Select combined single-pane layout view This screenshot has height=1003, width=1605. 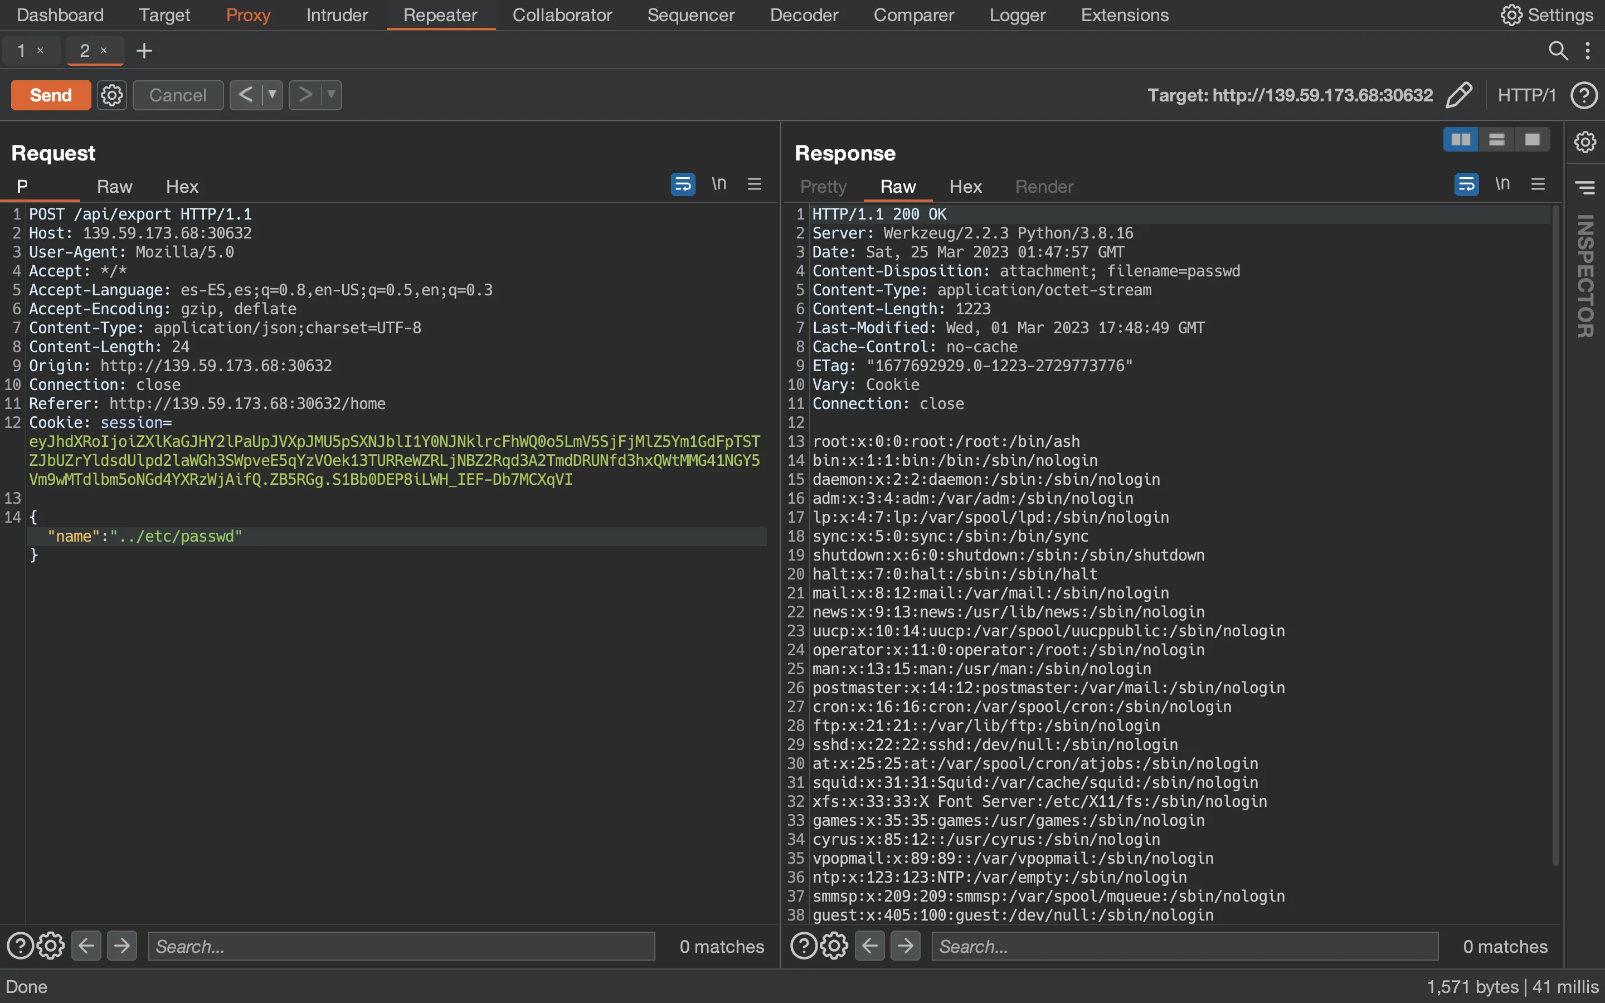[1532, 139]
